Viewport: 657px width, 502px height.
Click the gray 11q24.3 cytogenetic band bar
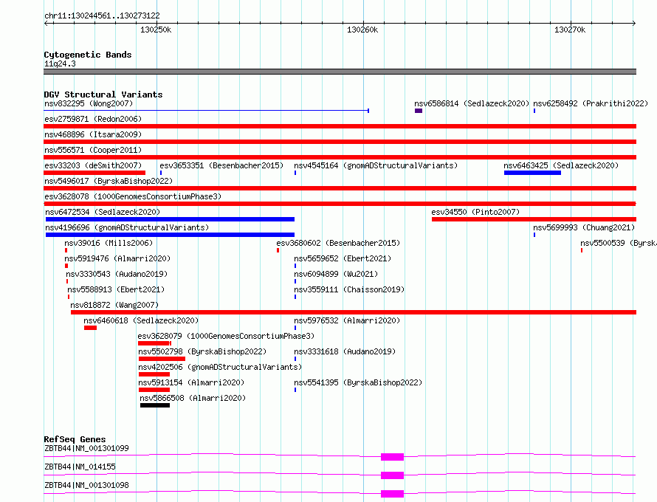(x=340, y=72)
